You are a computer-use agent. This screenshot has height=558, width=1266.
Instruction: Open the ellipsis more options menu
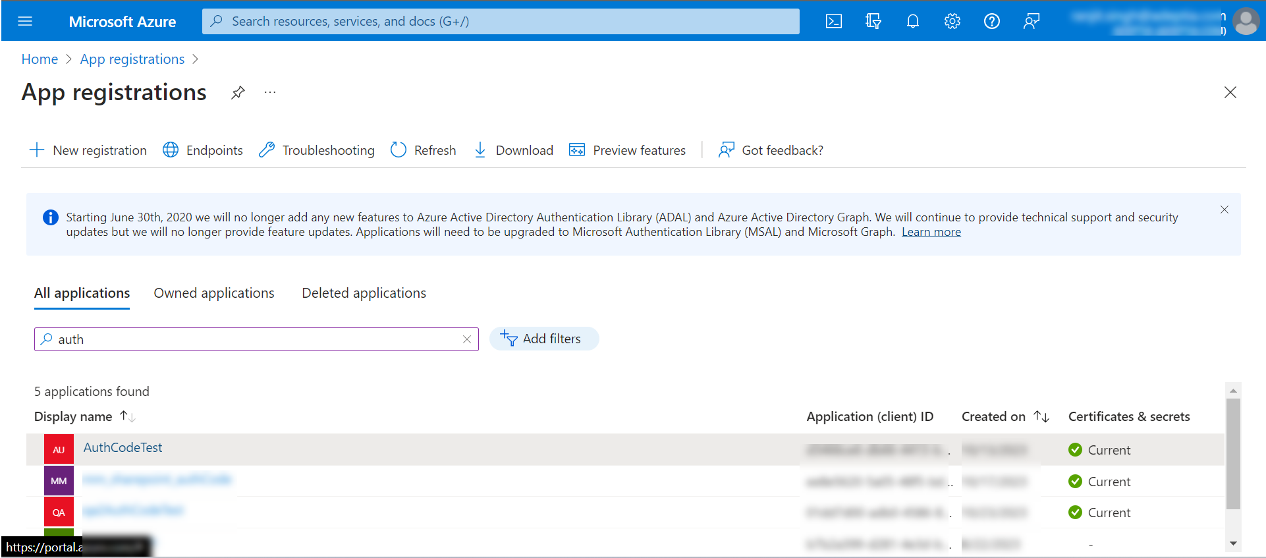(270, 92)
